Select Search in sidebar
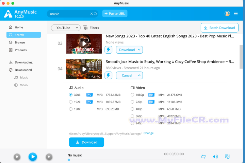The height and width of the screenshot is (163, 245). [23, 35]
